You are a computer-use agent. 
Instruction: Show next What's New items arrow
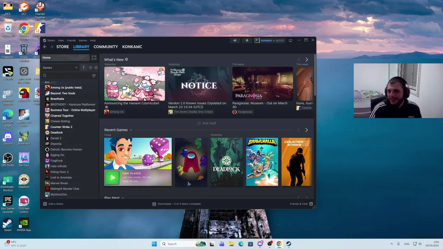pos(307,60)
